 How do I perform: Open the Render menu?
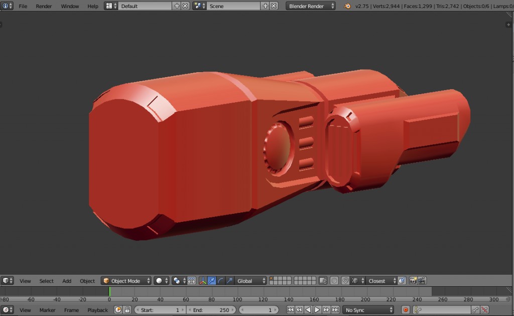pyautogui.click(x=44, y=6)
